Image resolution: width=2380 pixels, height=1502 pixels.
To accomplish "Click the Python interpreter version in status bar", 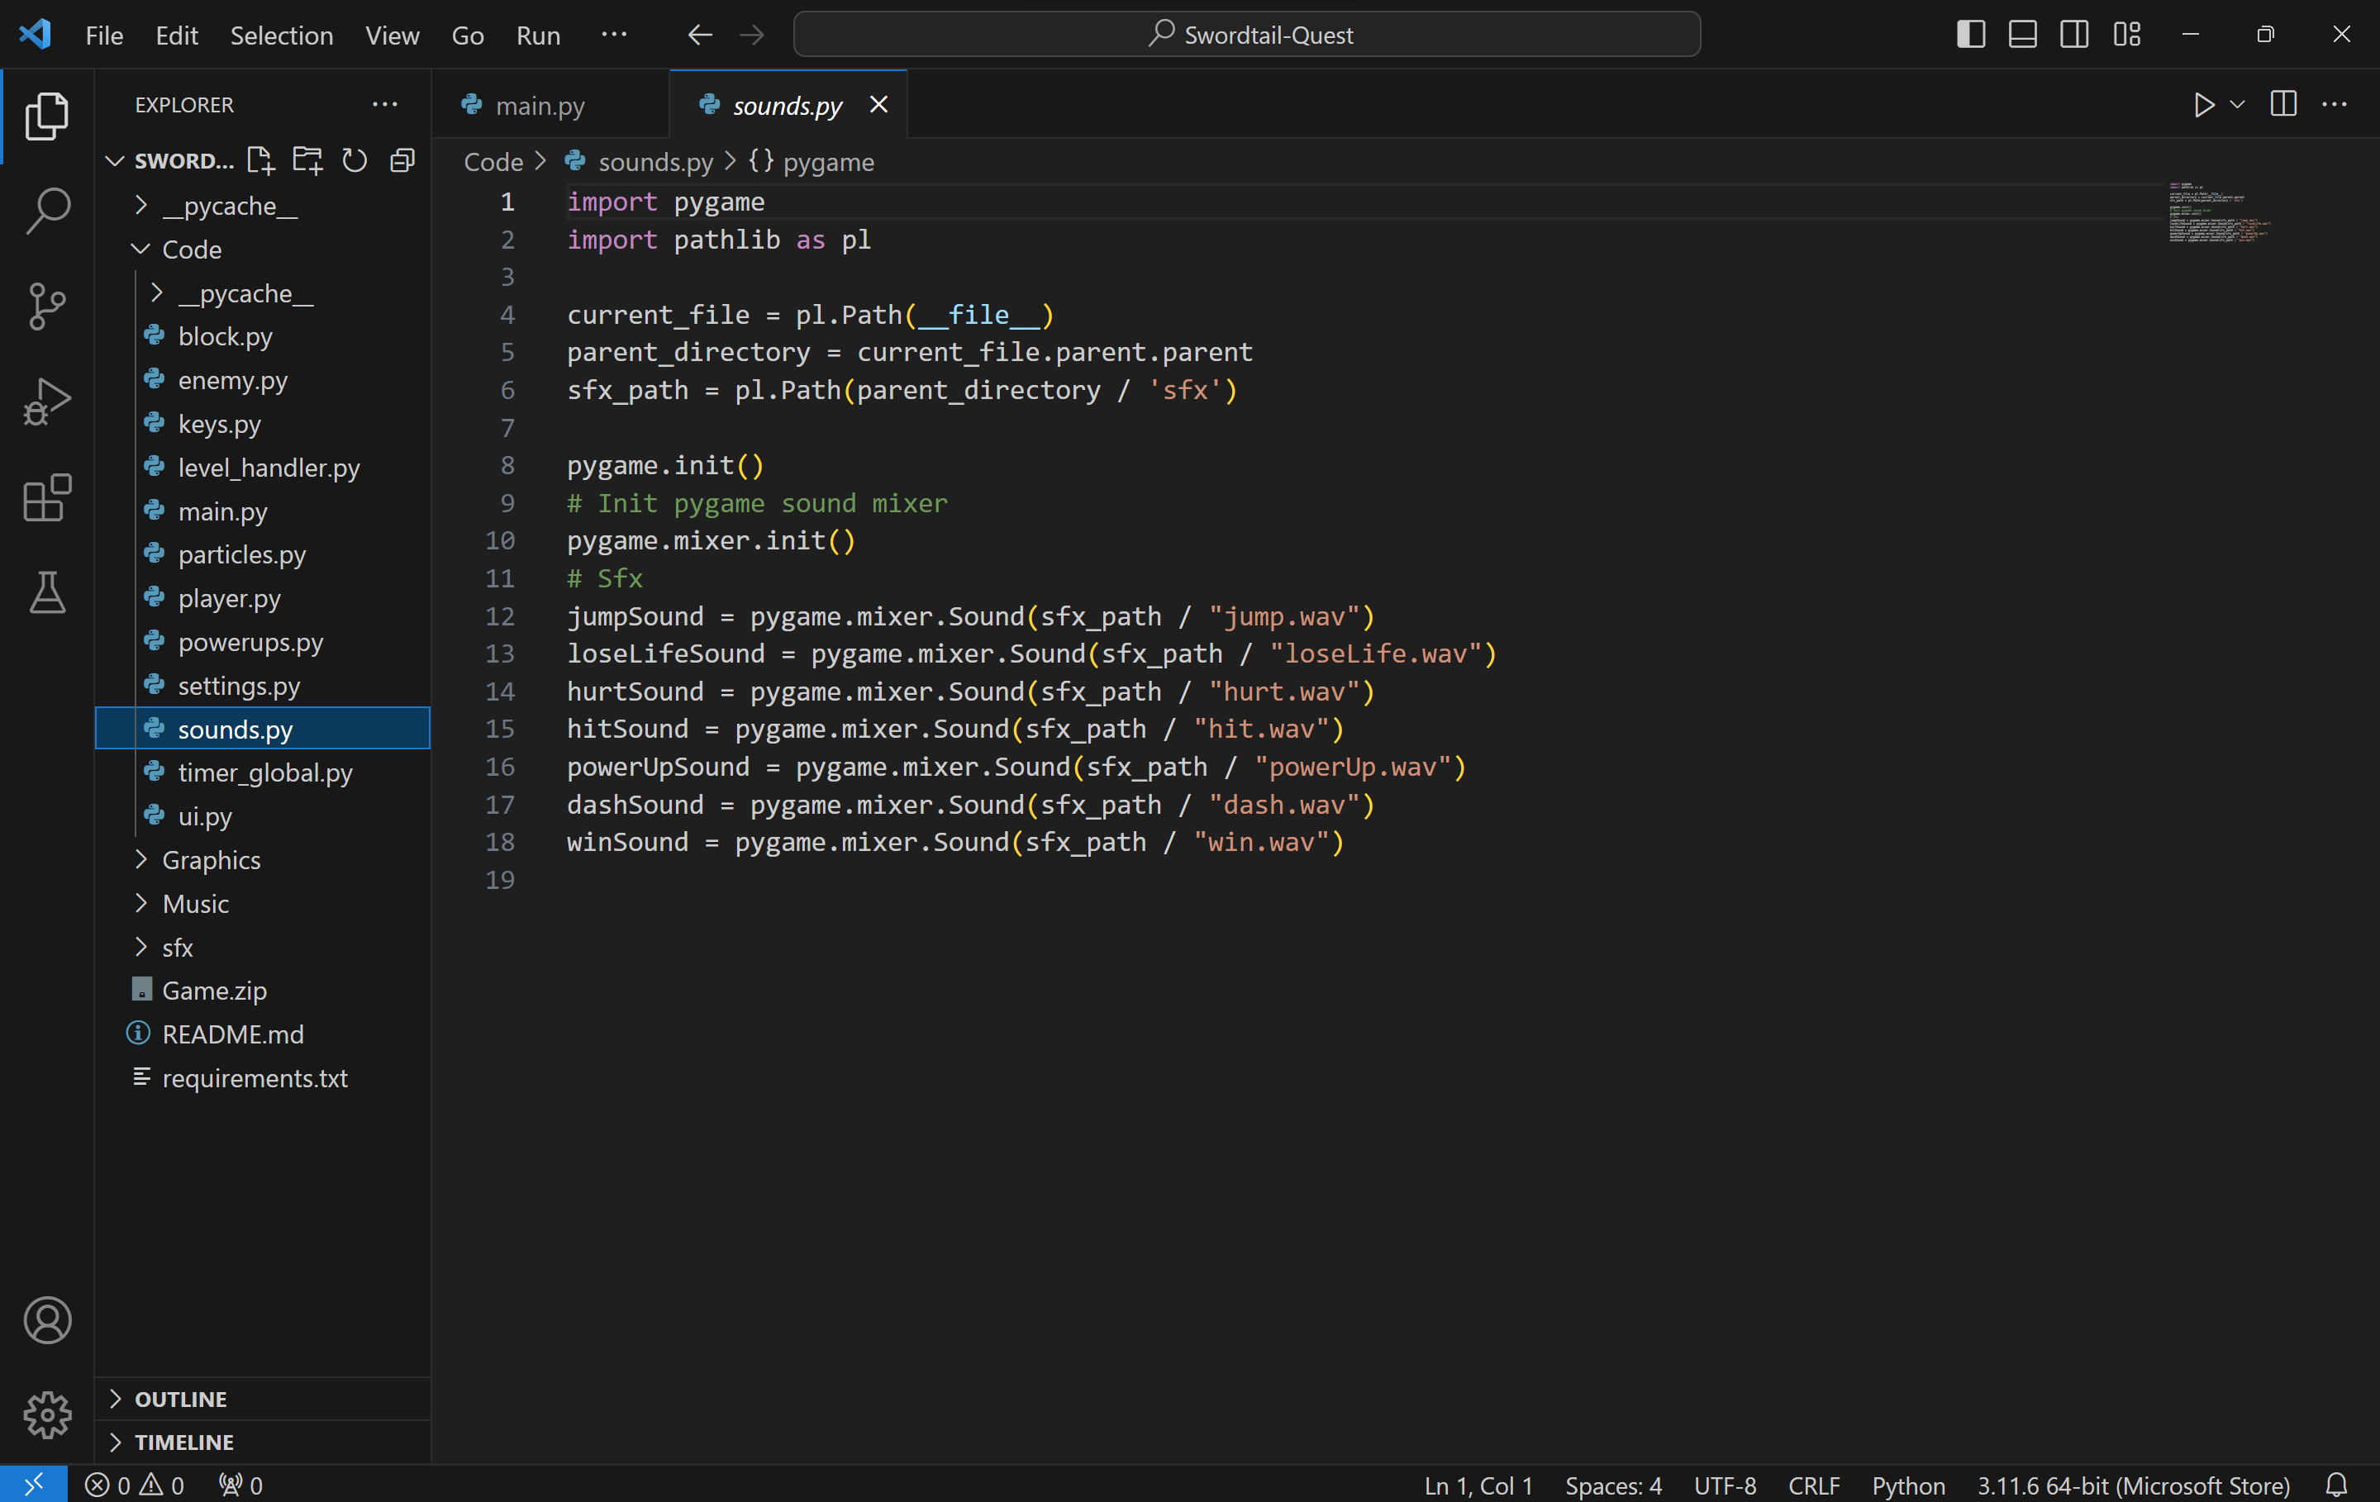I will [2133, 1485].
